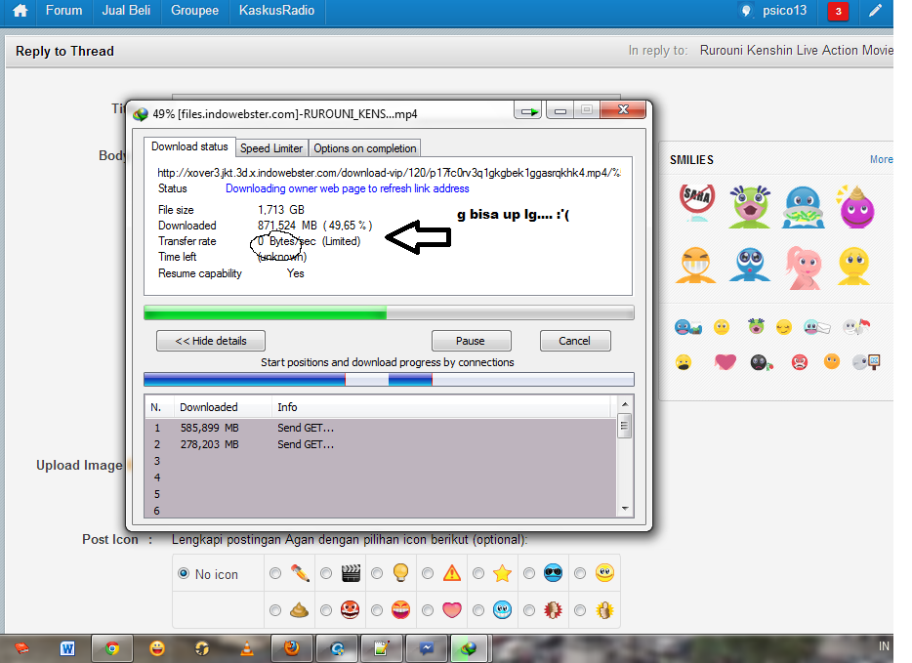Open the Yahoo Messenger smiley taskbar icon
The width and height of the screenshot is (912, 663).
tap(157, 648)
